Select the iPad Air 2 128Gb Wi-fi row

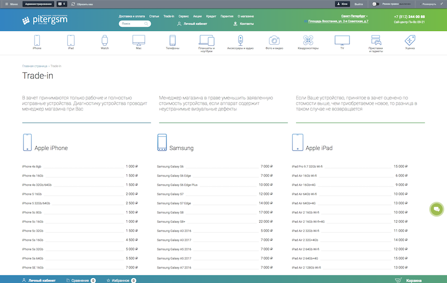click(350, 268)
